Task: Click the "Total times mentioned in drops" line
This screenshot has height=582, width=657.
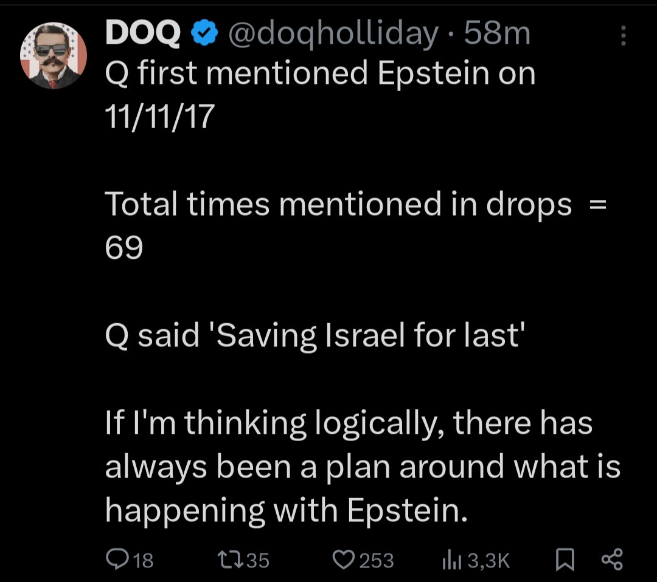Action: pos(338,204)
